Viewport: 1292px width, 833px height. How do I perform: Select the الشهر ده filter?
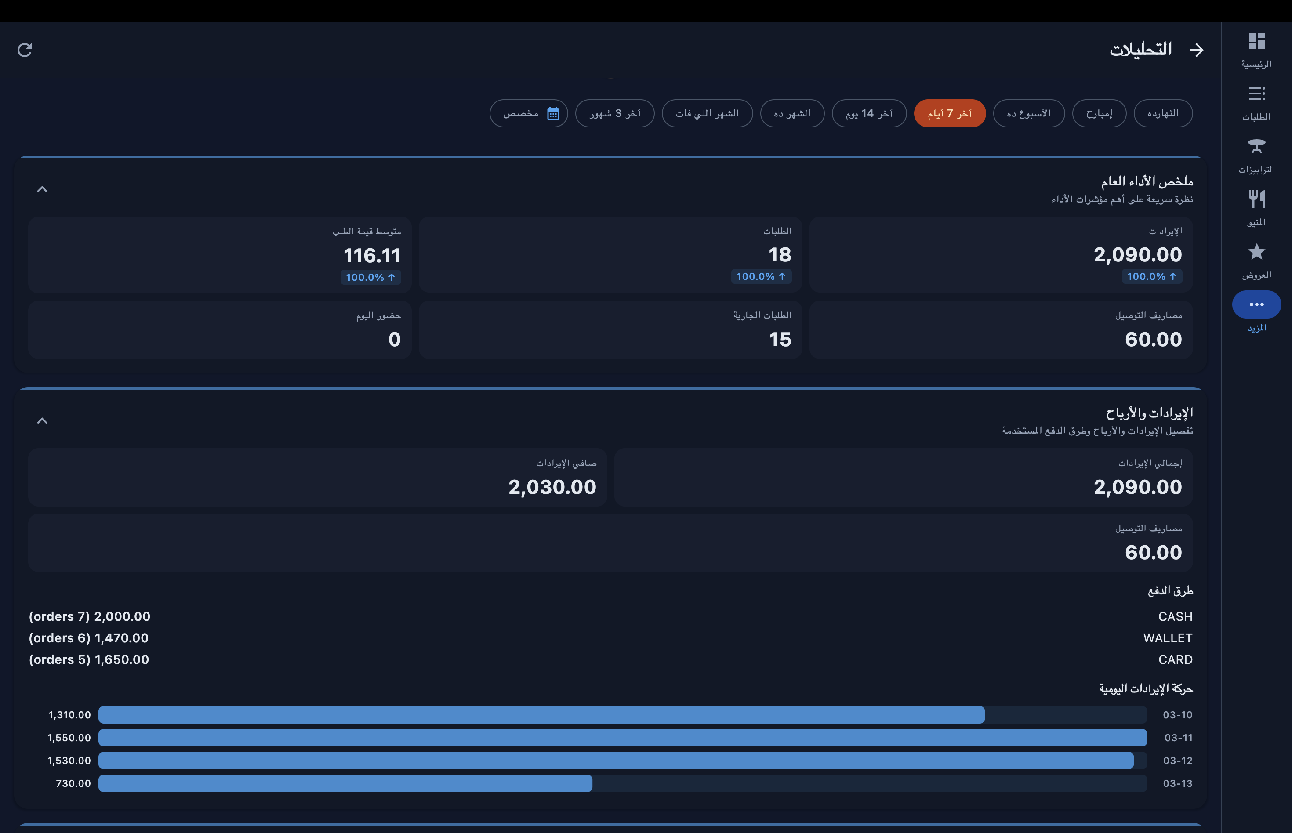(x=792, y=114)
